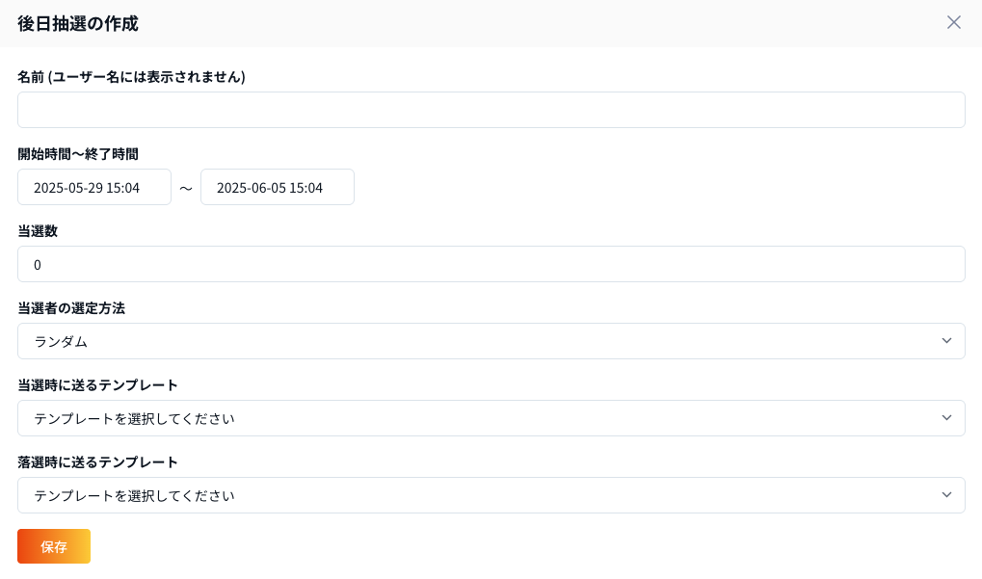Open the start time field 2025-05-29 15:04
Image resolution: width=982 pixels, height=579 pixels.
(x=94, y=187)
